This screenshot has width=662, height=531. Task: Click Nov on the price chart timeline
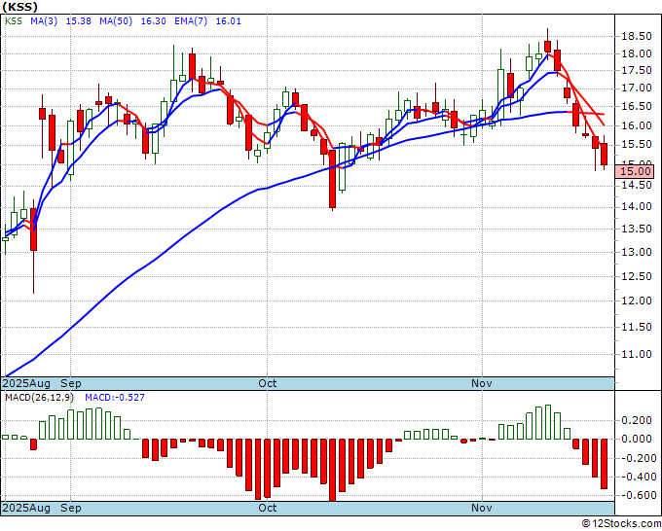coord(481,383)
